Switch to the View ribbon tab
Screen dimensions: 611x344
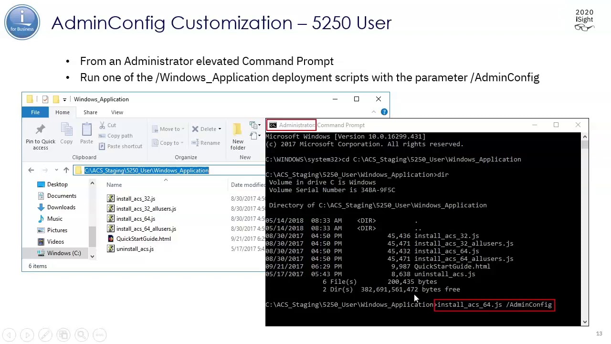117,112
